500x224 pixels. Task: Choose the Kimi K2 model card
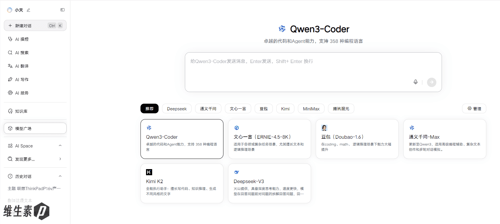tap(182, 183)
